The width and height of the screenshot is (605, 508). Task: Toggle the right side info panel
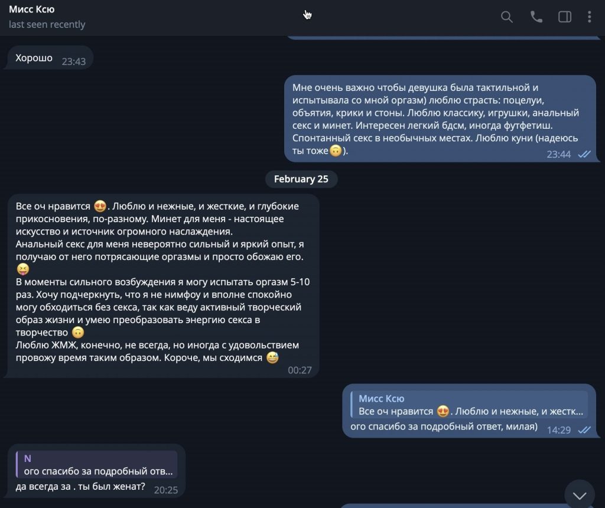pos(564,17)
